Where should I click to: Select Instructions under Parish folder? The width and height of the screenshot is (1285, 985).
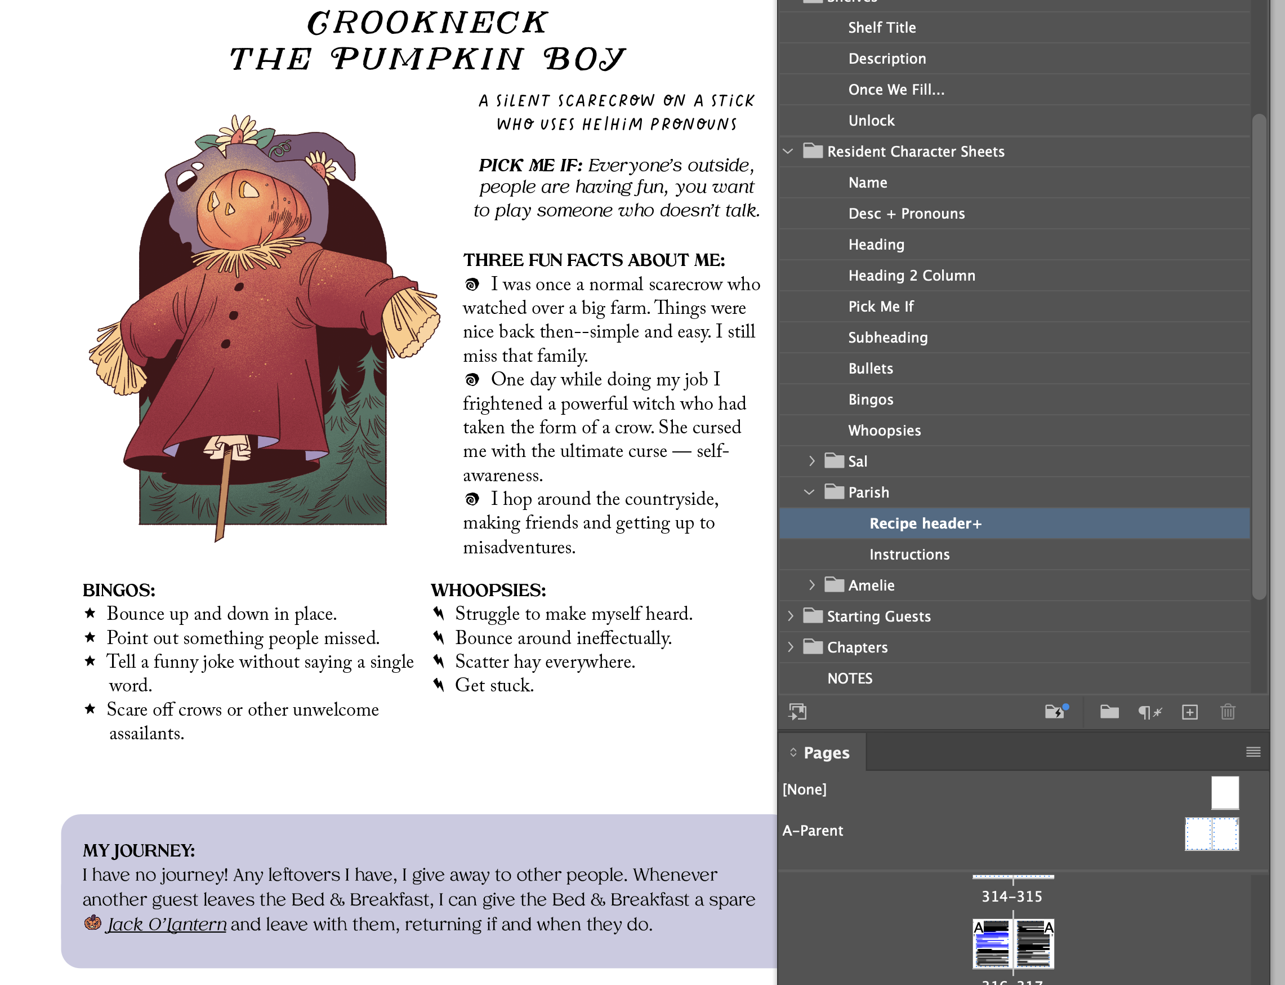(909, 553)
